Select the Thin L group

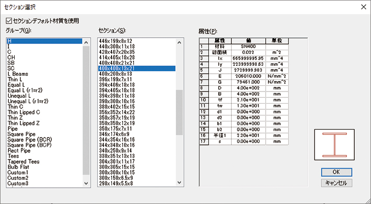[44, 79]
